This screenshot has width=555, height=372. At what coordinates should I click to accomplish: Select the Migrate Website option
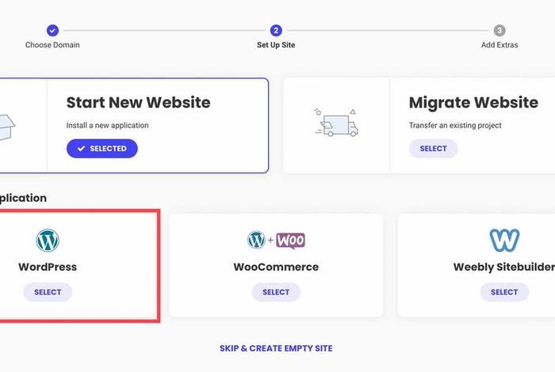click(433, 148)
